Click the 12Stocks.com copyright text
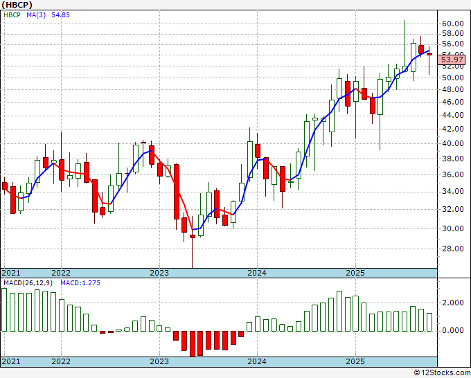Screen dimensions: 471x378 click(442, 373)
